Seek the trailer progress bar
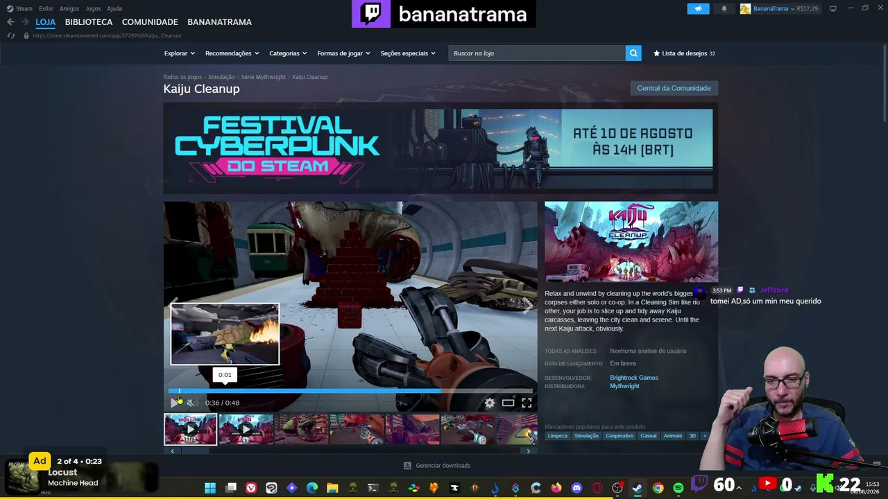This screenshot has width=888, height=499. [350, 391]
